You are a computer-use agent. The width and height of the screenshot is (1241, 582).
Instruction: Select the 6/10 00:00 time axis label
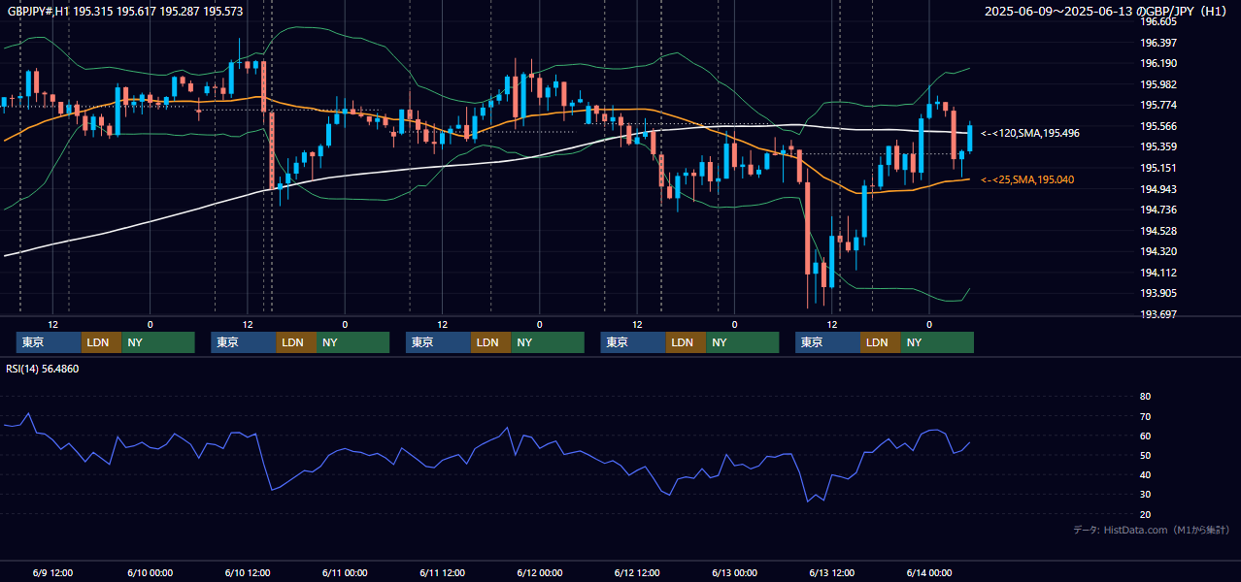click(x=150, y=572)
